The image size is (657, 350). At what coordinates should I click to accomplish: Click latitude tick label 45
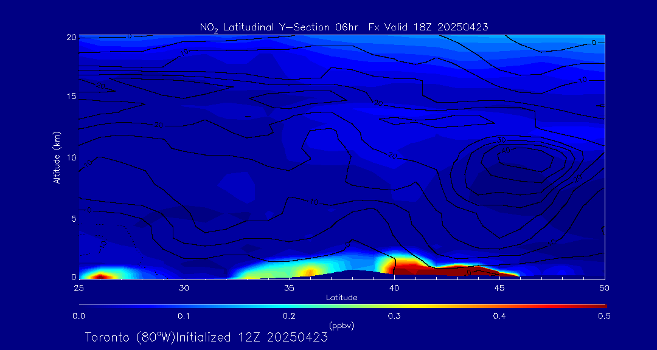(x=499, y=288)
